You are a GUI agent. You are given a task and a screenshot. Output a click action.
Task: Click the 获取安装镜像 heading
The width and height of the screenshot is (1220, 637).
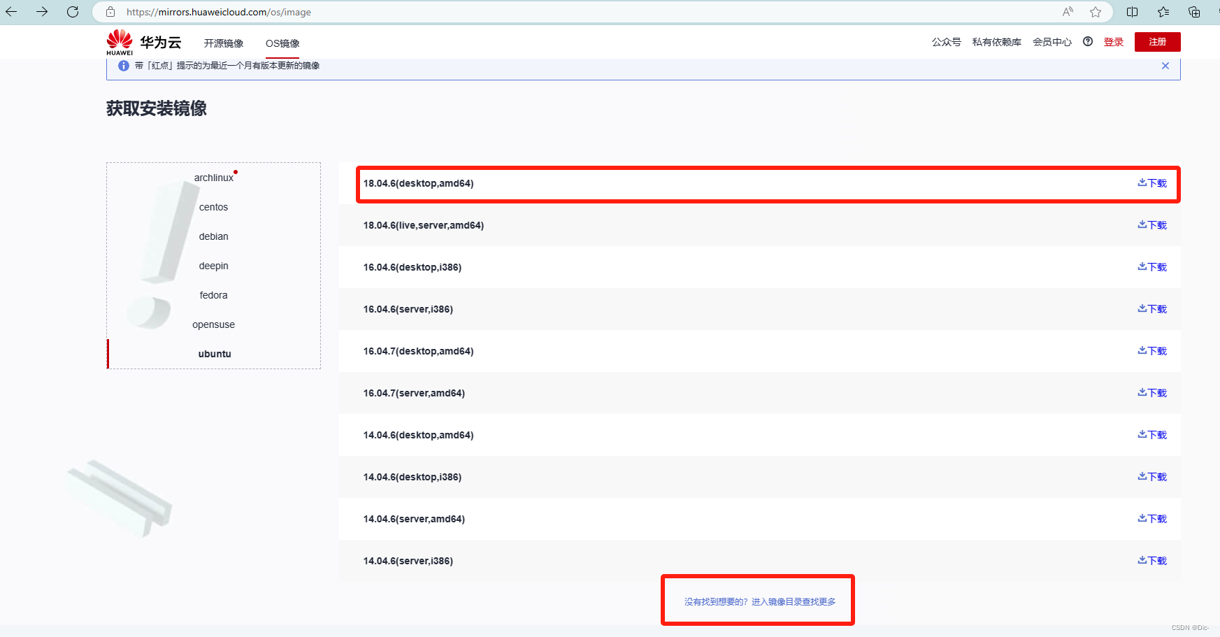157,108
